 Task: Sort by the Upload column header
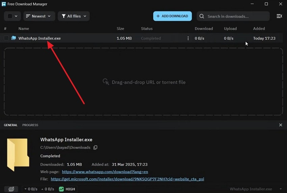pos(230,29)
